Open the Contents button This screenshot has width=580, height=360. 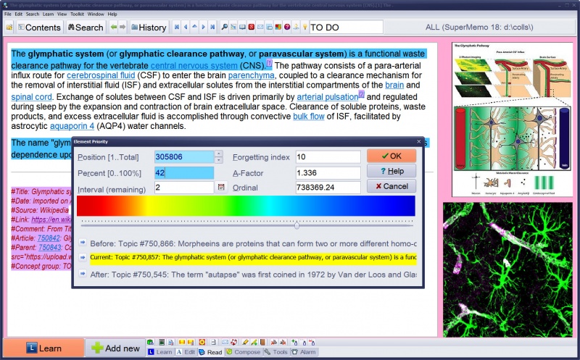tap(39, 28)
